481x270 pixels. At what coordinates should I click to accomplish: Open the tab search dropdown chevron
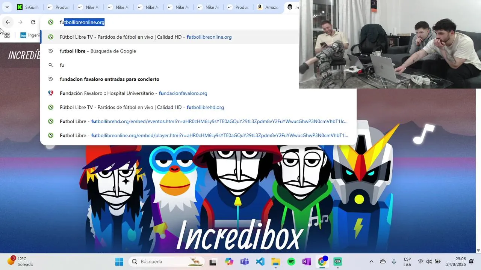pos(7,7)
